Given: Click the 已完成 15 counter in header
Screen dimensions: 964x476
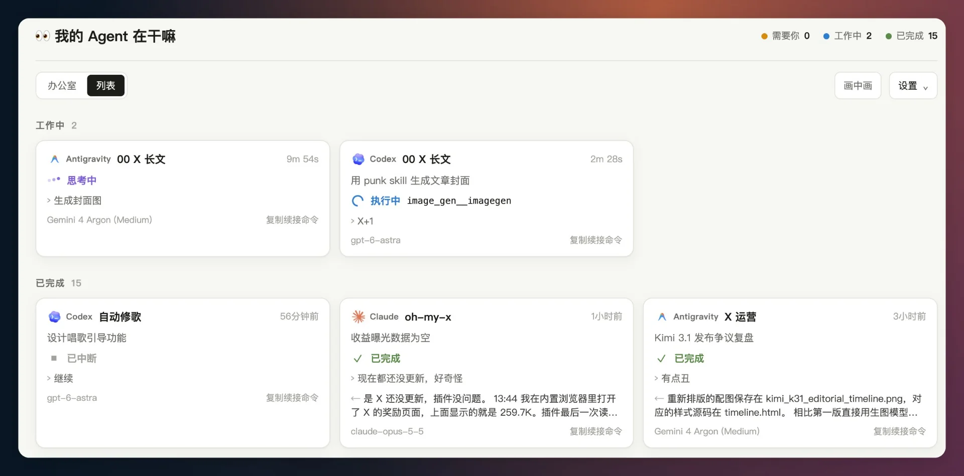Looking at the screenshot, I should [x=911, y=36].
